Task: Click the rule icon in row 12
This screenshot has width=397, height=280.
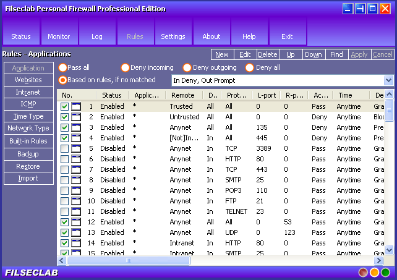Action: coord(76,222)
